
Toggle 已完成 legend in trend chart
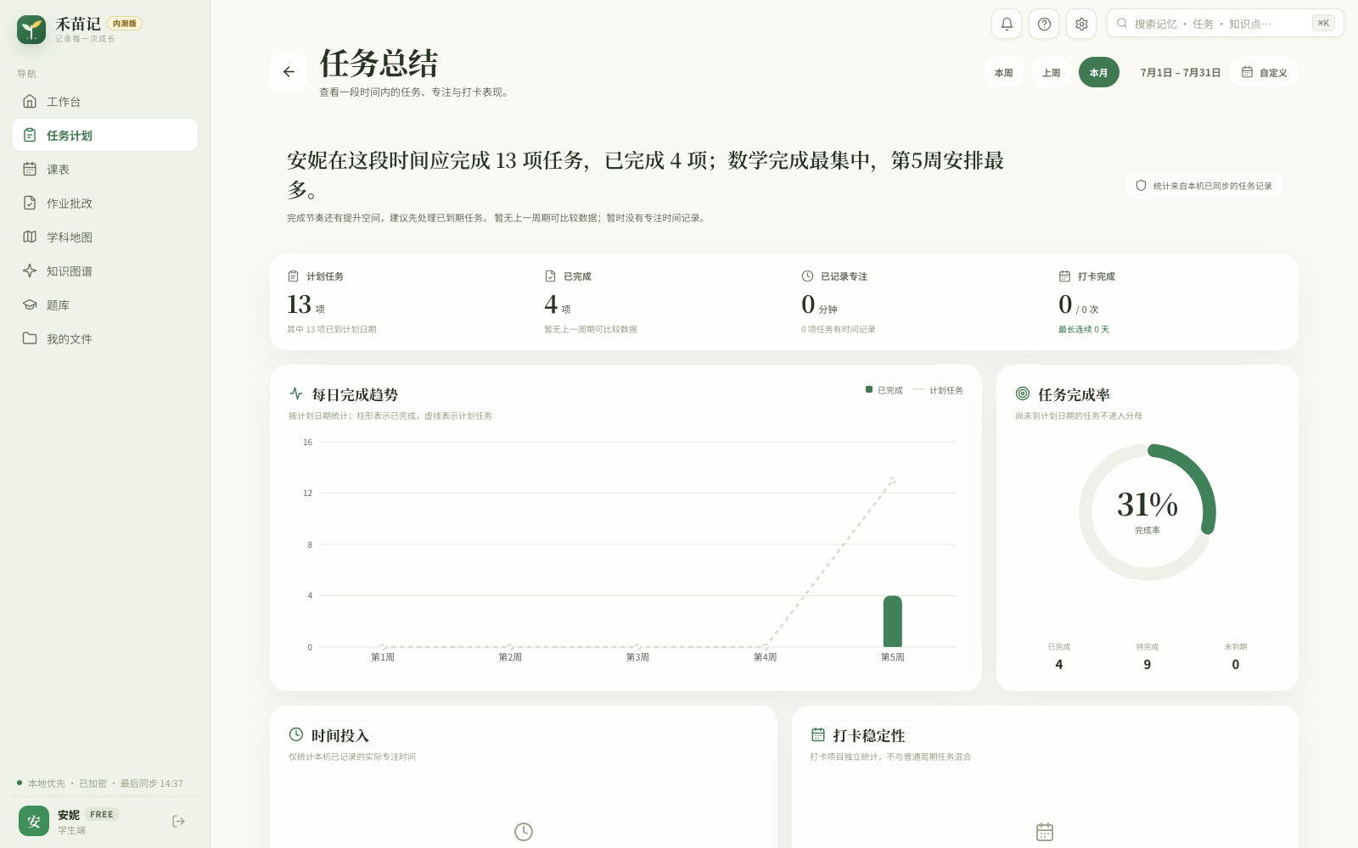coord(884,390)
